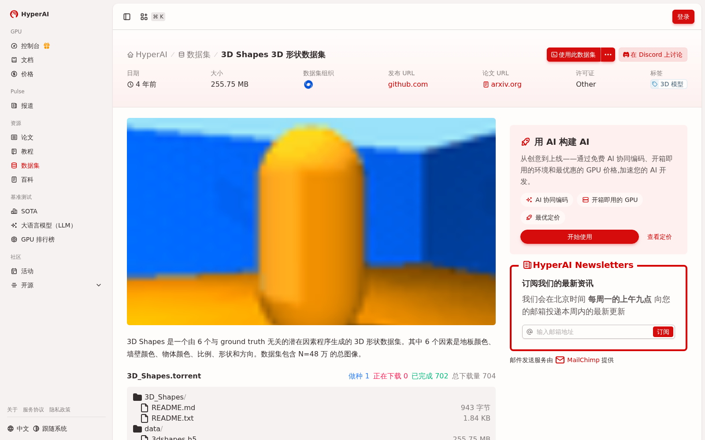Click the 服务协议 footer link
Image resolution: width=705 pixels, height=440 pixels.
pos(33,410)
